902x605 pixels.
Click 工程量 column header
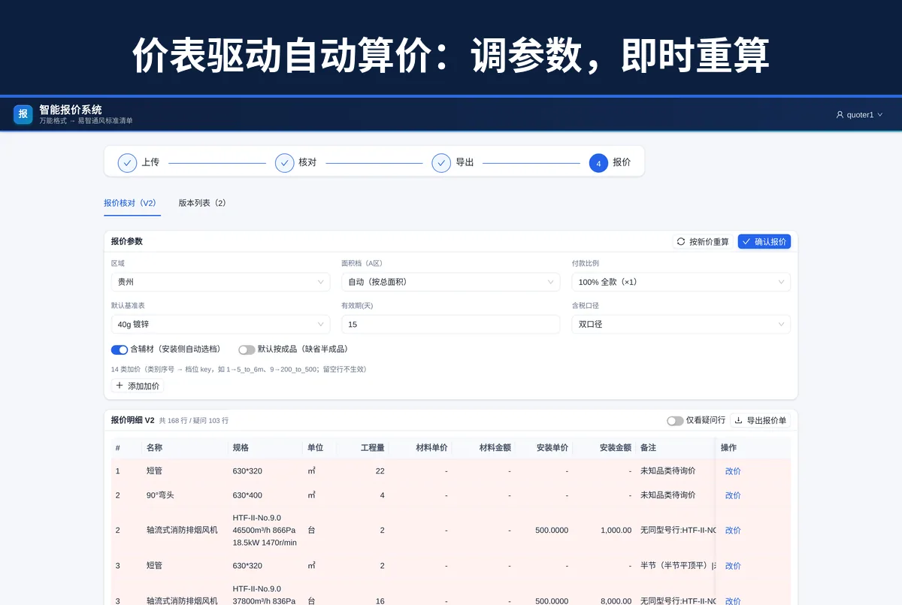372,447
